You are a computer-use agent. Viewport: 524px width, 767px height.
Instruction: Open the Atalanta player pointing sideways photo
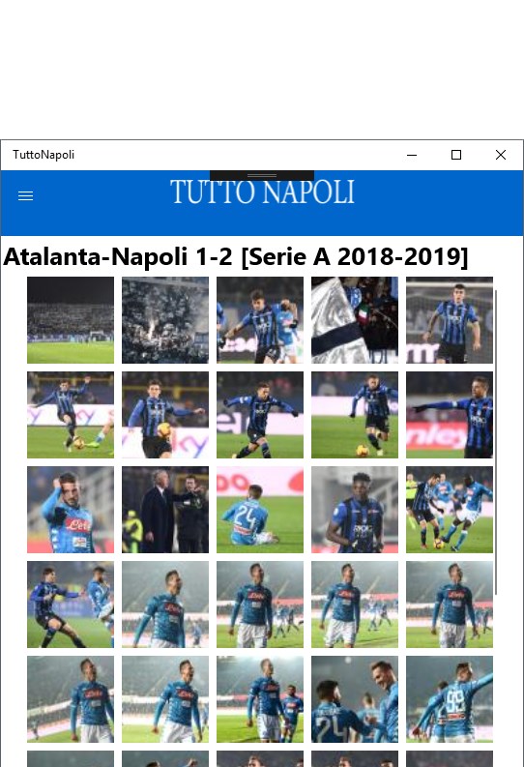[x=450, y=415]
